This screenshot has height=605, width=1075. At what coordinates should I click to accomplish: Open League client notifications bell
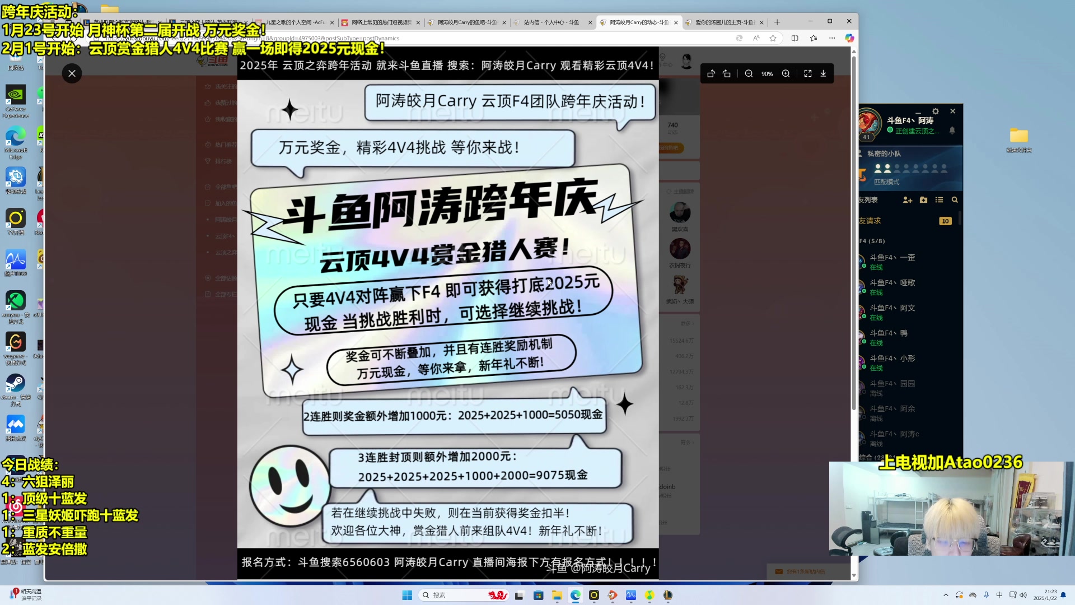click(952, 131)
